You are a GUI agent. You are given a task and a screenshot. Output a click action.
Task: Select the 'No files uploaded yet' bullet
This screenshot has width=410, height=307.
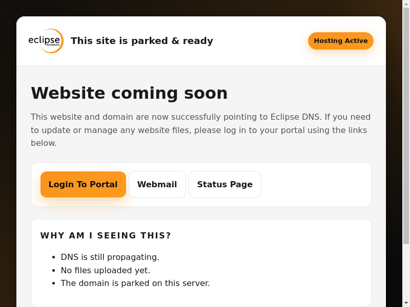[x=105, y=270]
